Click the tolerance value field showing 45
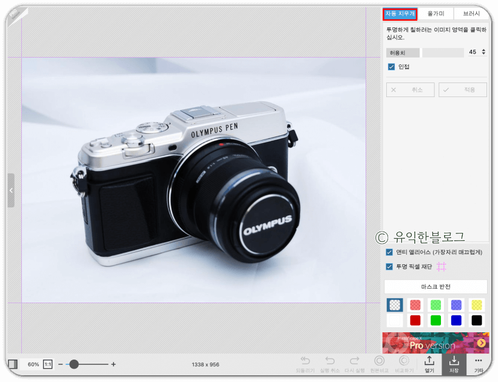Viewport: 498px width, 382px height. 472,52
